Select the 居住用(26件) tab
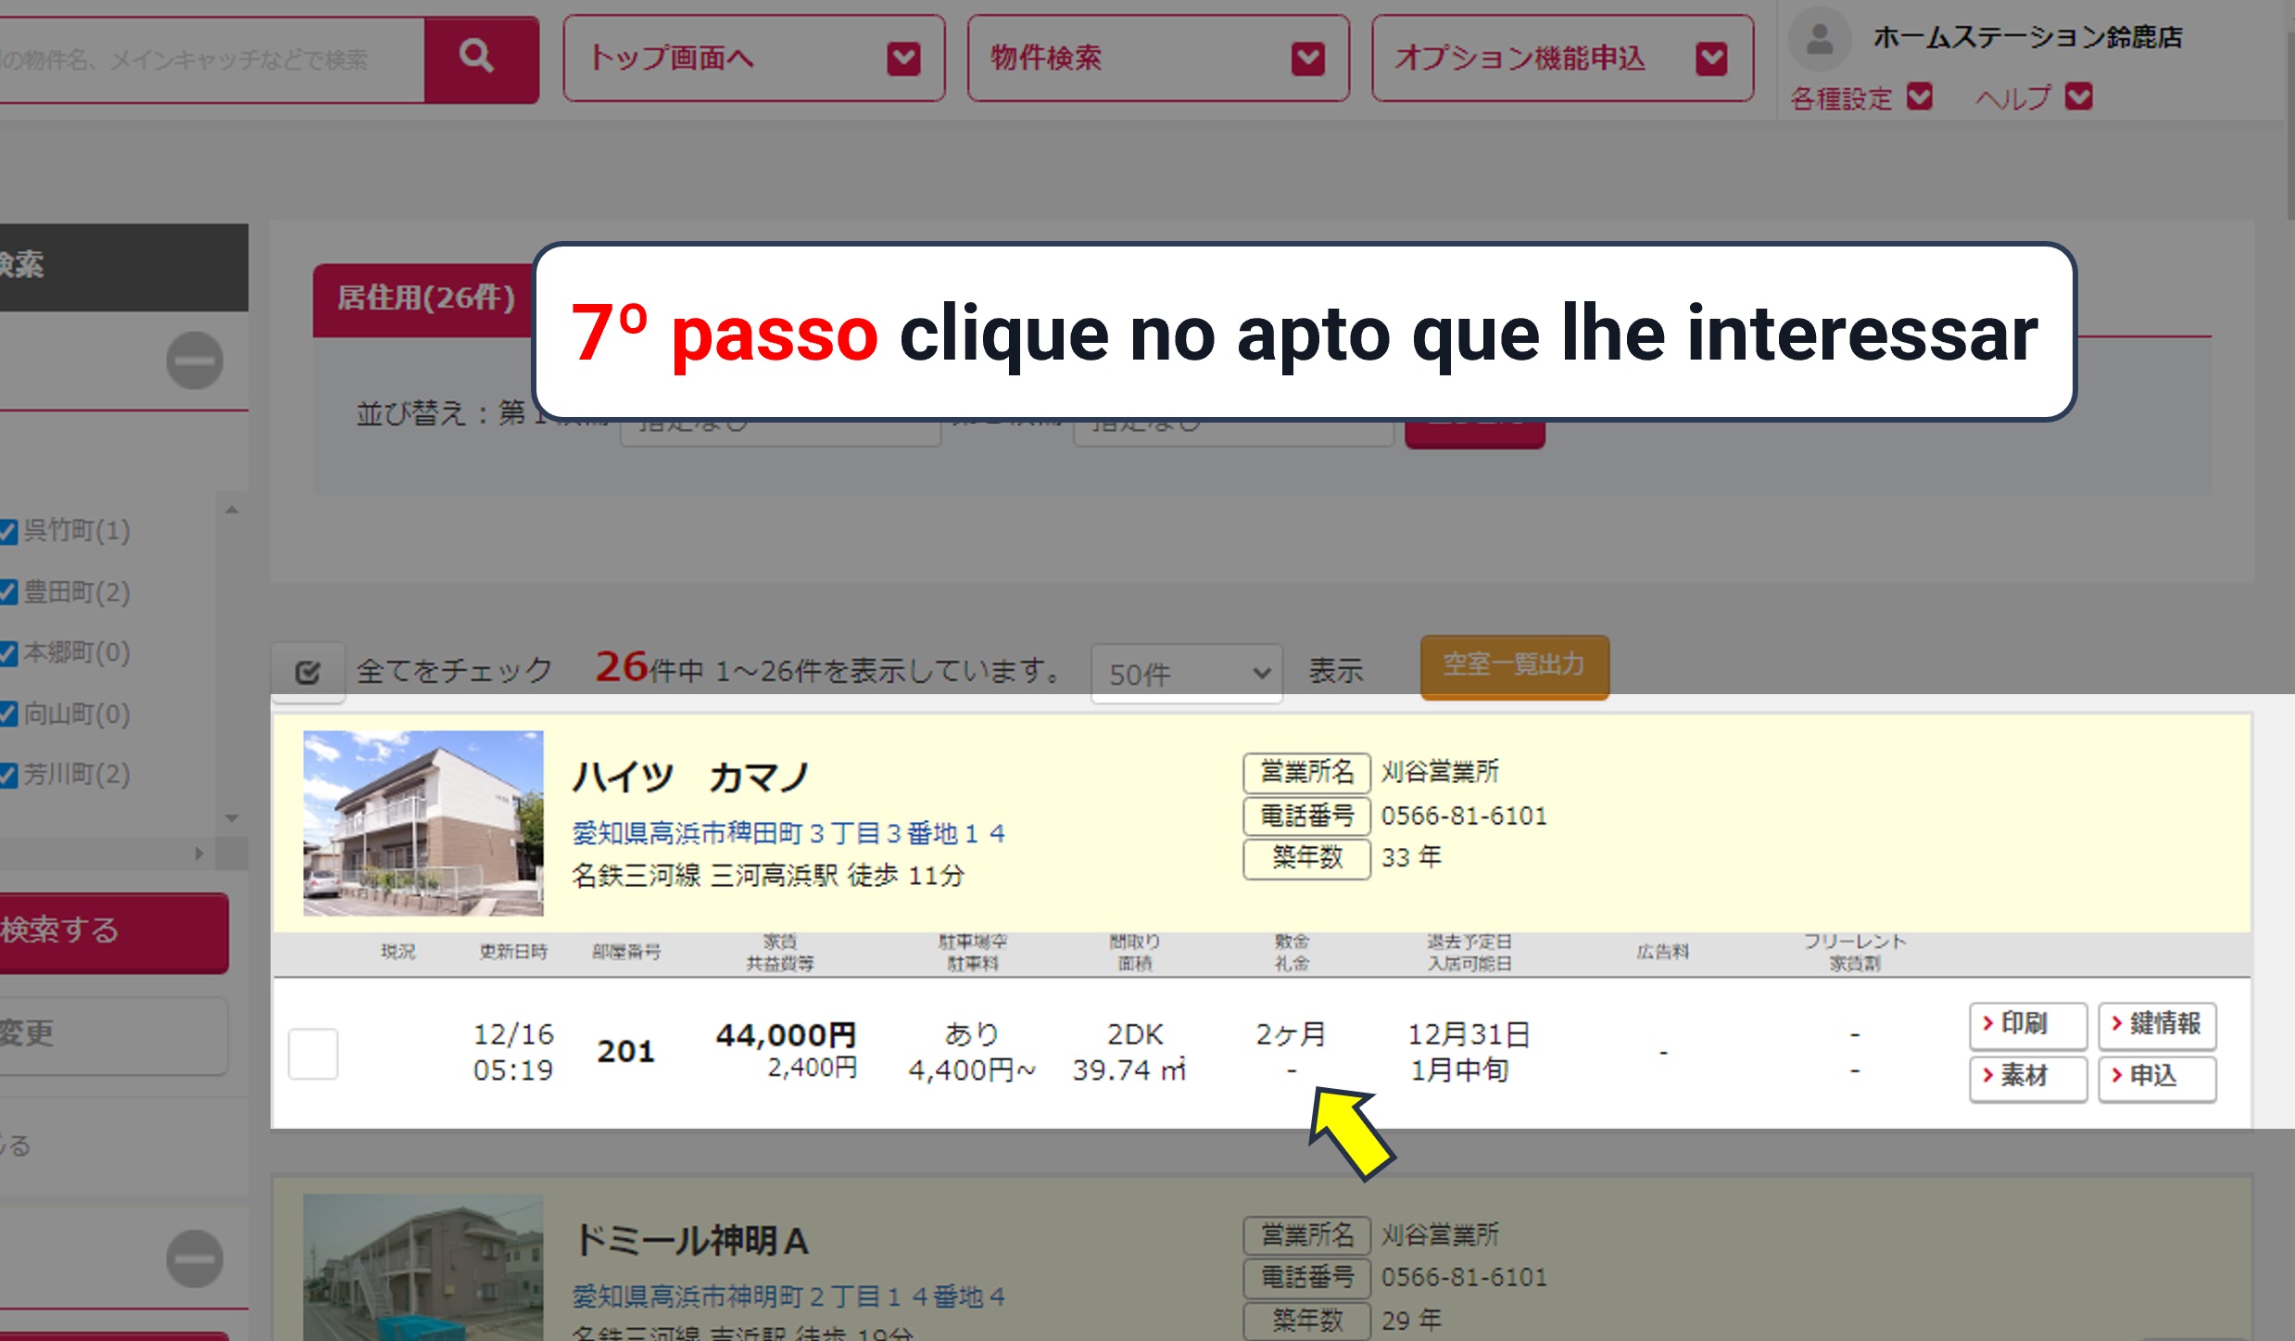2295x1341 pixels. point(425,298)
